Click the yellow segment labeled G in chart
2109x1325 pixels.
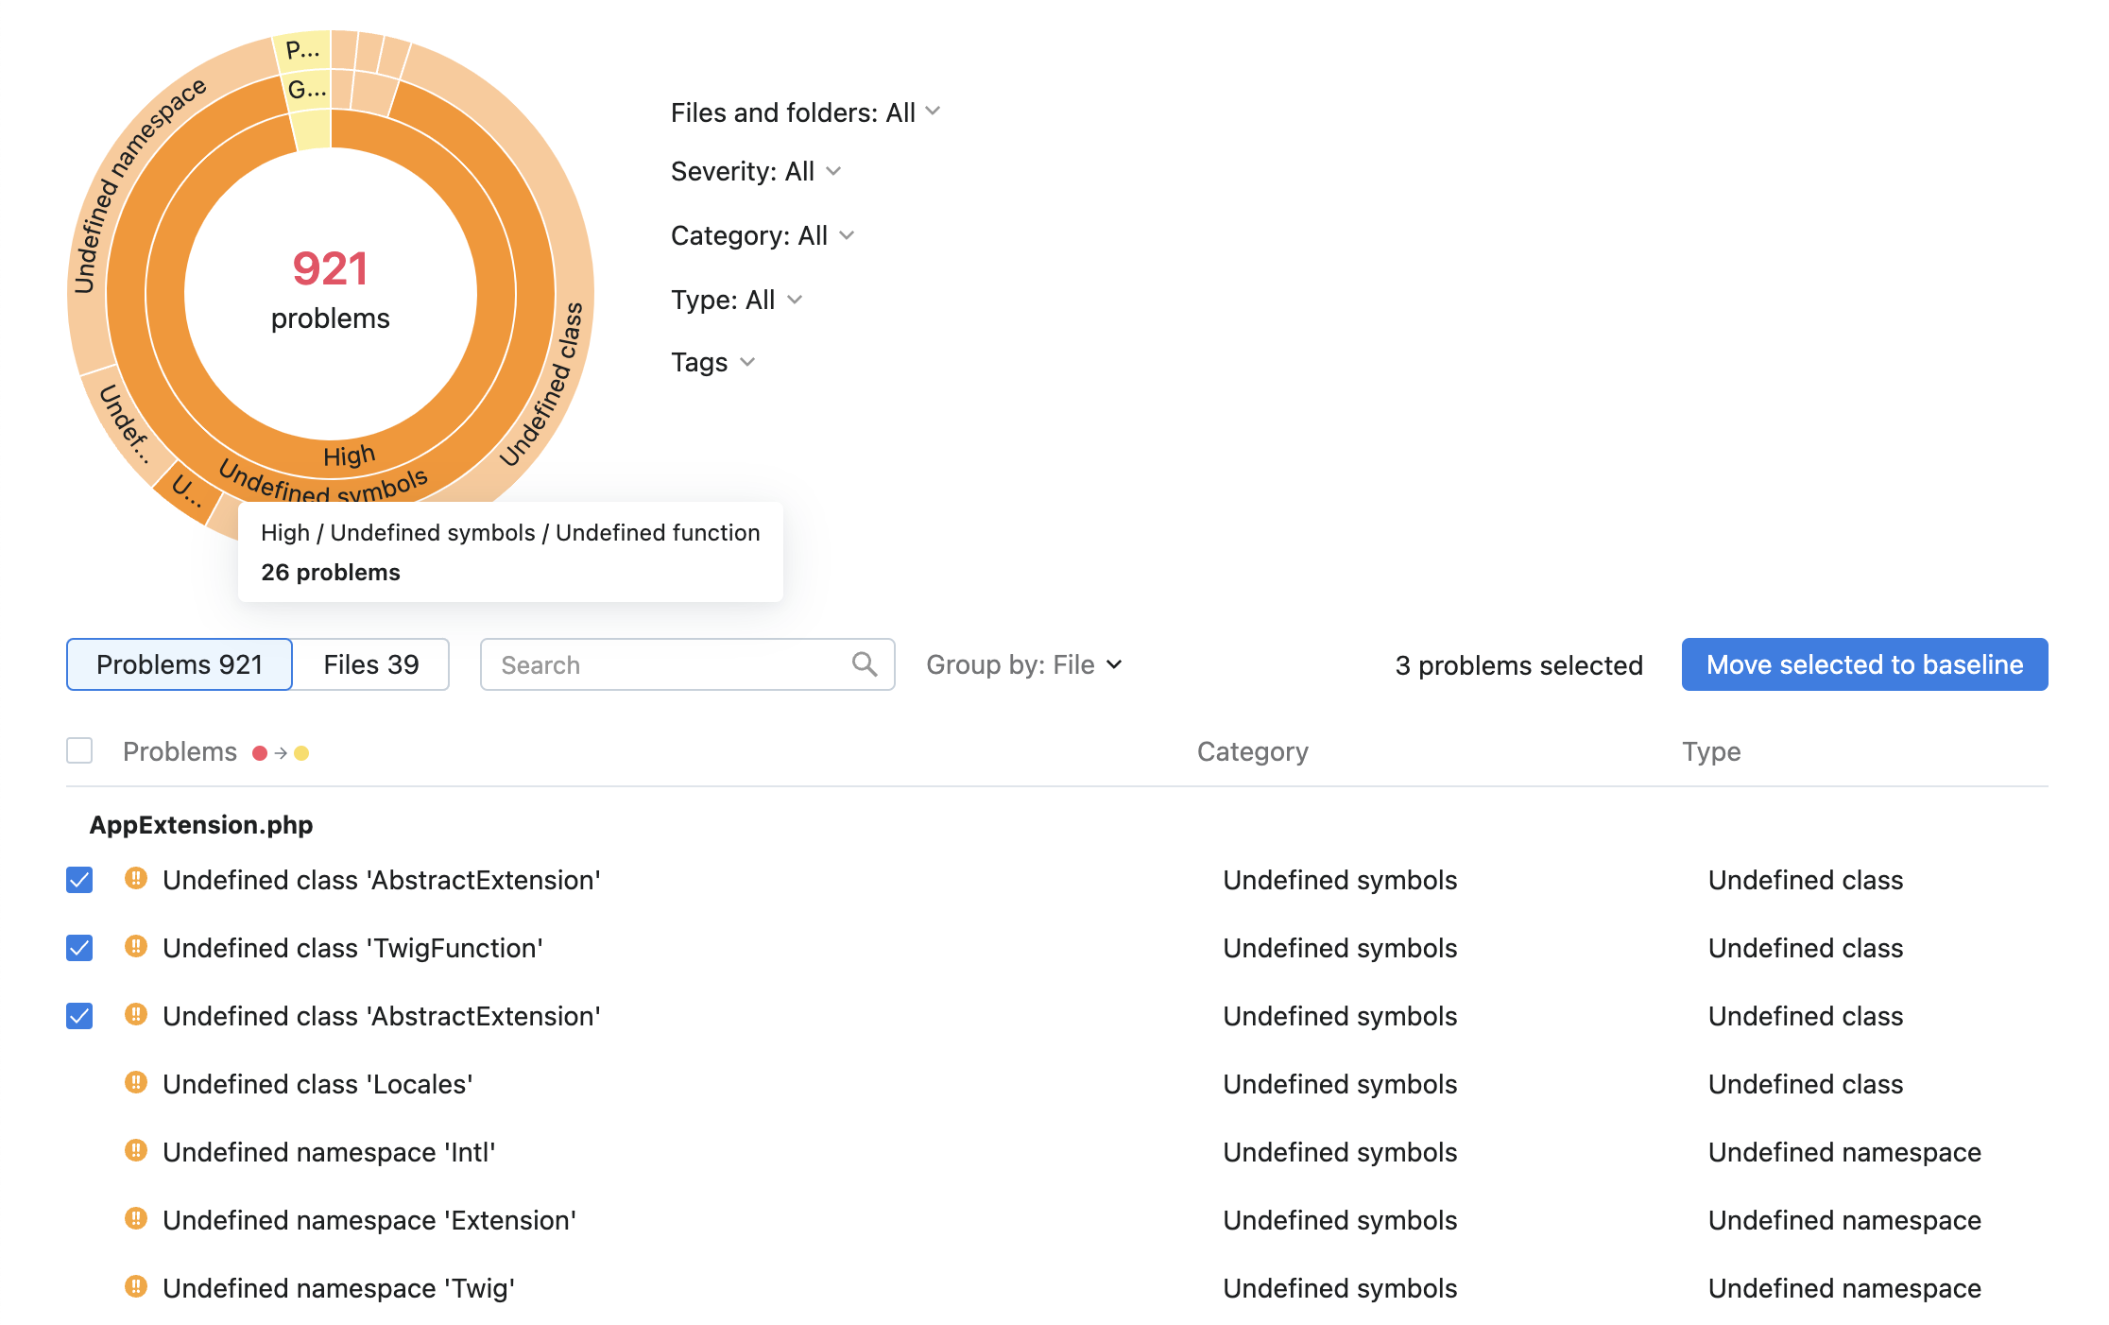(308, 91)
